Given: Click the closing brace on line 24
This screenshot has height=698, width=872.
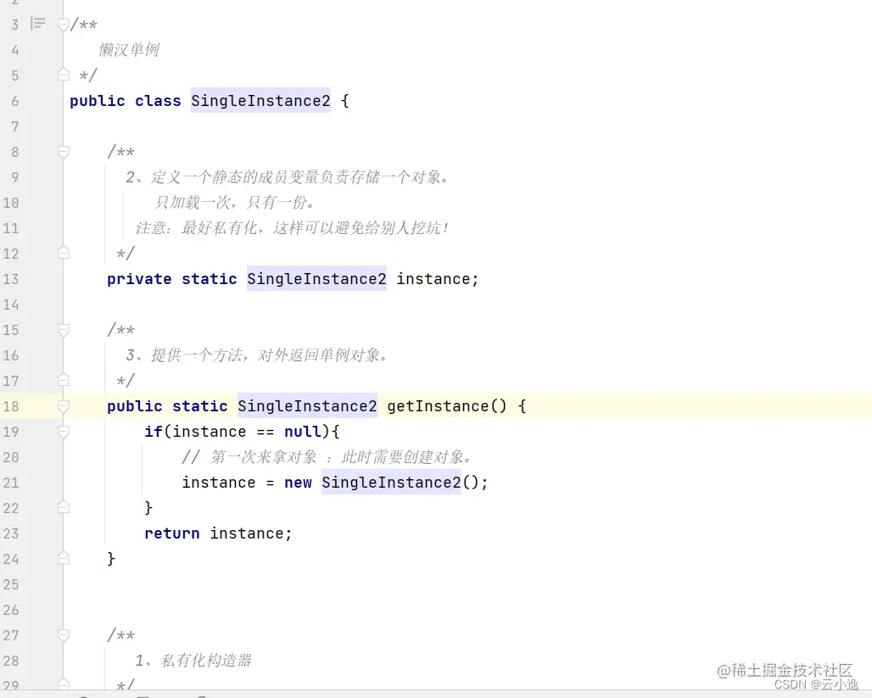Looking at the screenshot, I should pos(111,558).
